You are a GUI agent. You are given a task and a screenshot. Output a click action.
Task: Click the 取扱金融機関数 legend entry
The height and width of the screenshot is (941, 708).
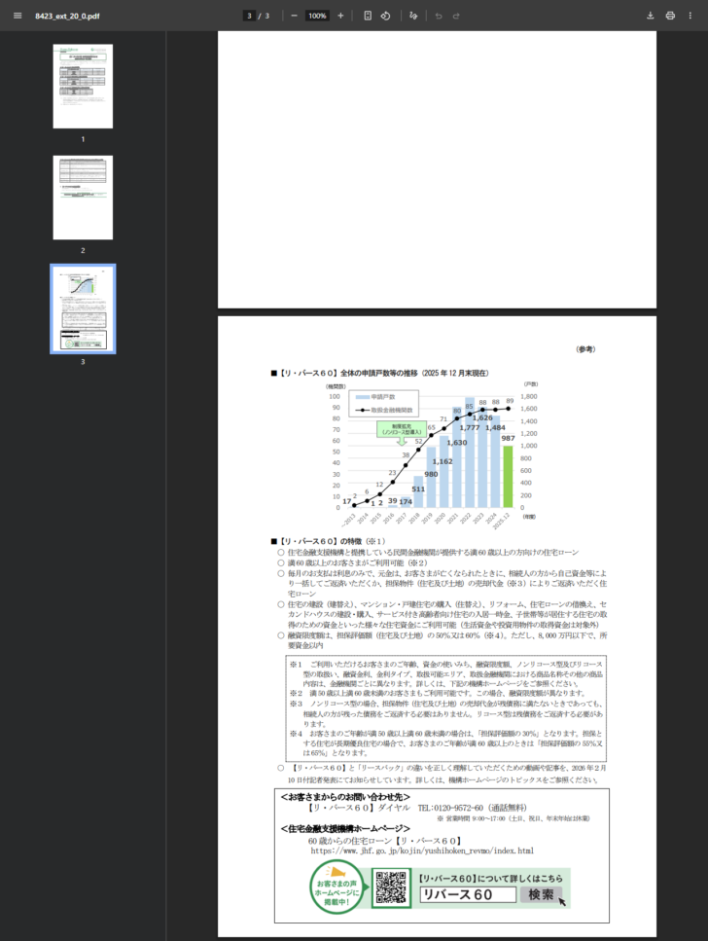(x=384, y=410)
